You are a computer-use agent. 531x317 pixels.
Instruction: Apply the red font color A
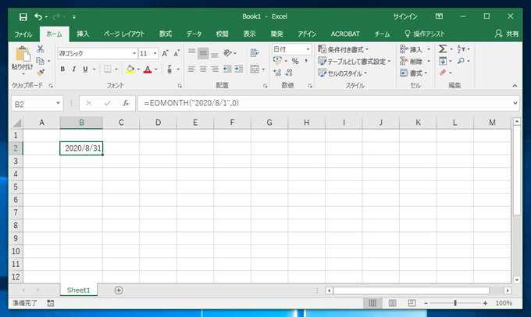click(148, 69)
